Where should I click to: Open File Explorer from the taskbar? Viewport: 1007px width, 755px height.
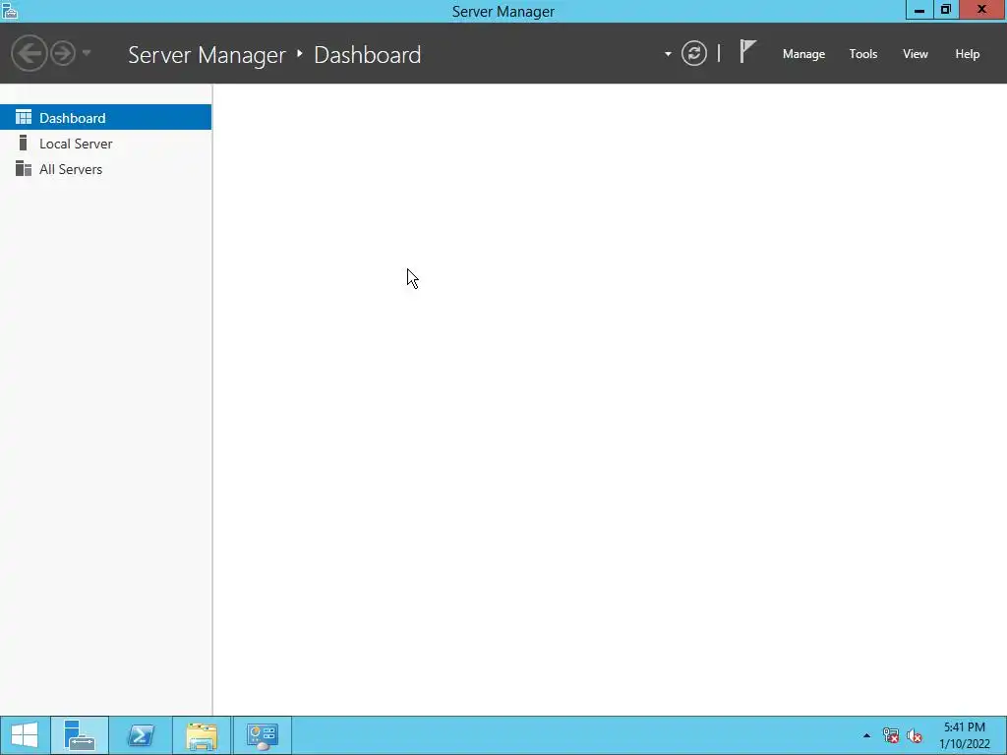pos(202,735)
